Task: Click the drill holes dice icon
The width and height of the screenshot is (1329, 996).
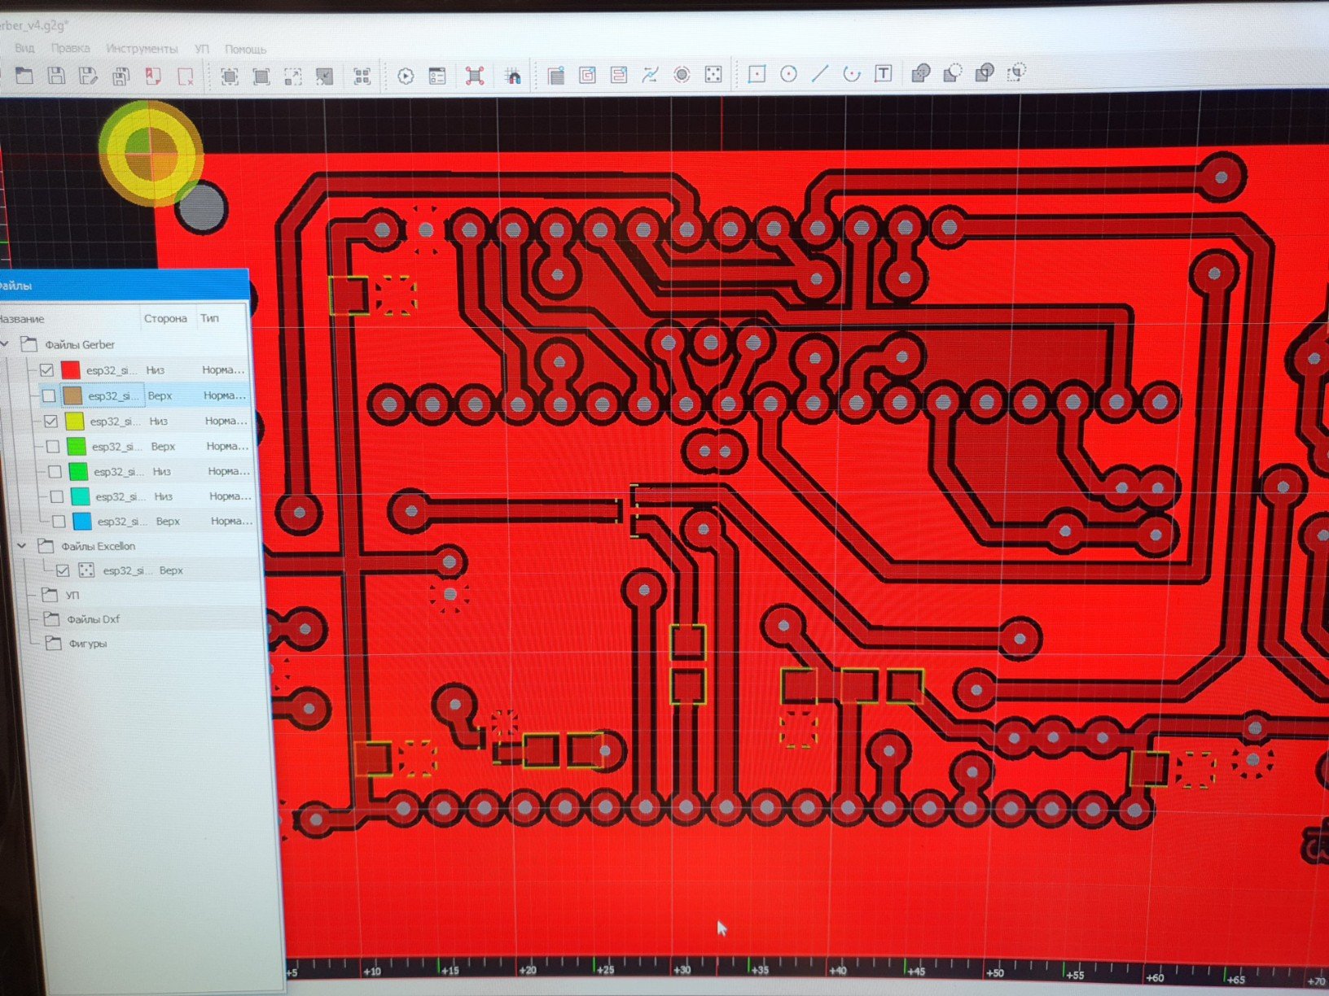Action: coord(713,75)
